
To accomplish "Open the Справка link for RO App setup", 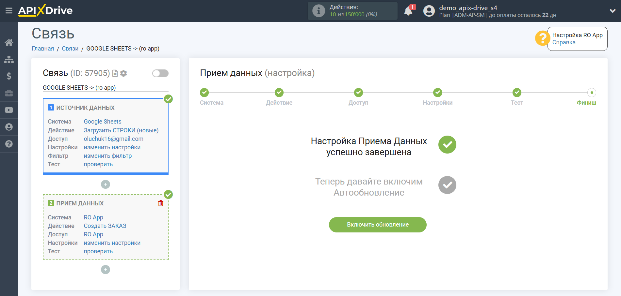I will click(564, 42).
